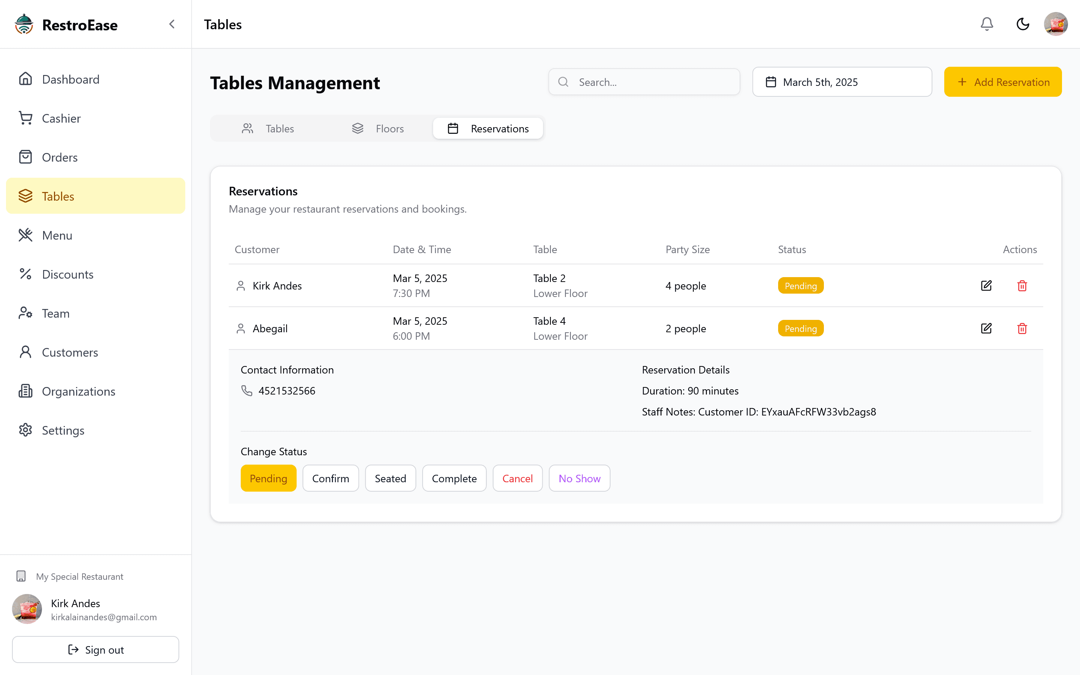Click Add Reservation button
This screenshot has height=675, width=1080.
point(1003,82)
